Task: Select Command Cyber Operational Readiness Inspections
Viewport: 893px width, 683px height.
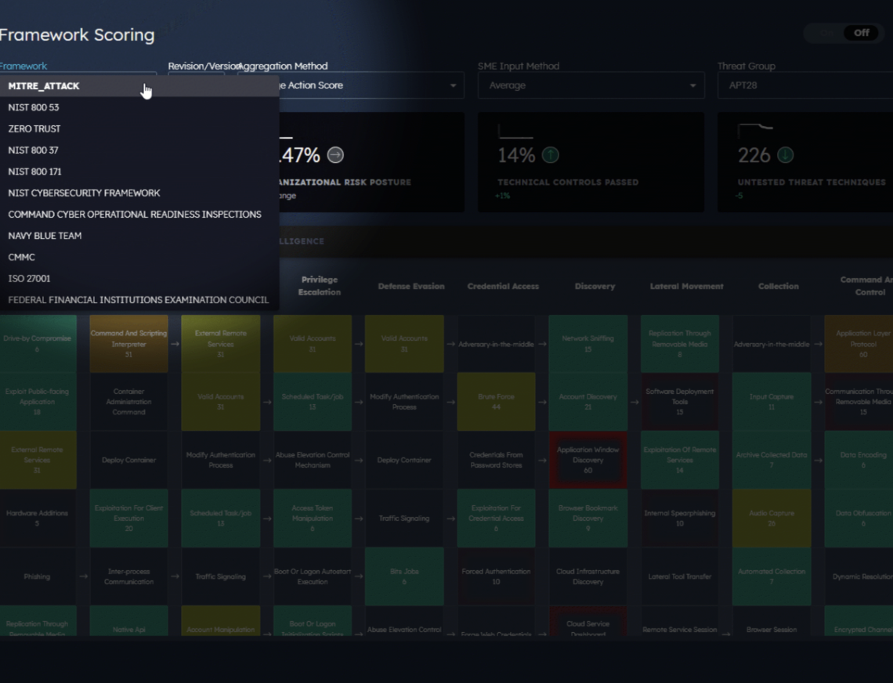Action: [x=139, y=214]
